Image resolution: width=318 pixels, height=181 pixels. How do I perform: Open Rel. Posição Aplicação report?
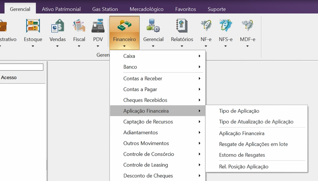click(244, 167)
